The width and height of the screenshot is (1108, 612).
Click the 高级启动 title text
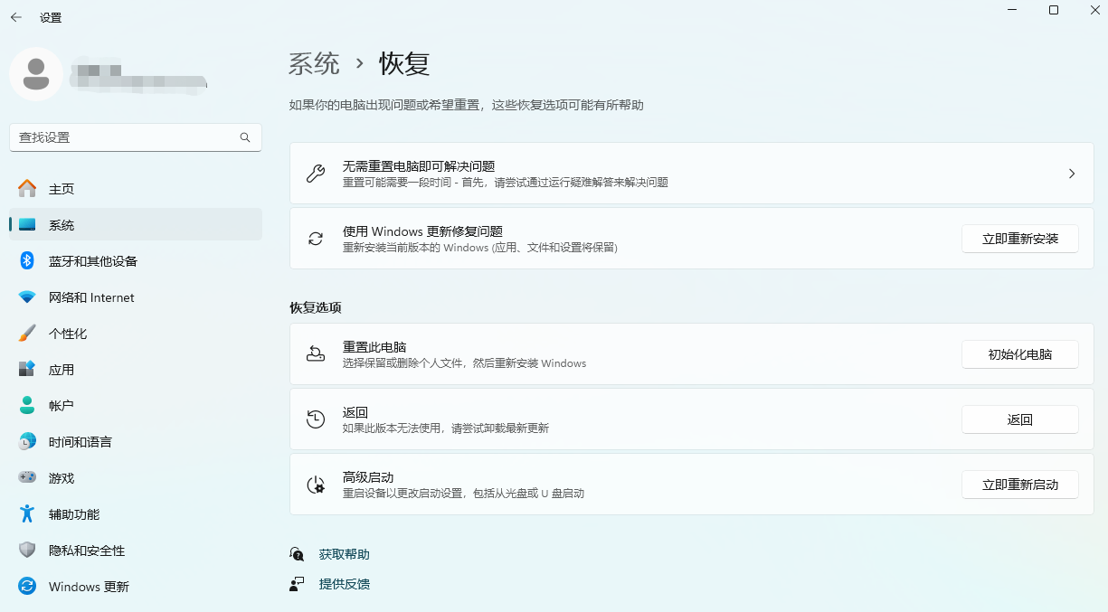(368, 477)
